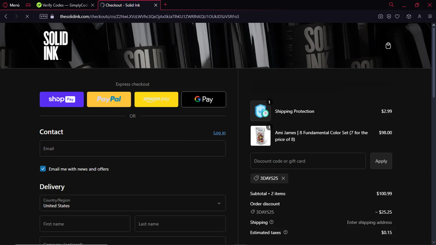Click the address bar URL

tap(149, 17)
